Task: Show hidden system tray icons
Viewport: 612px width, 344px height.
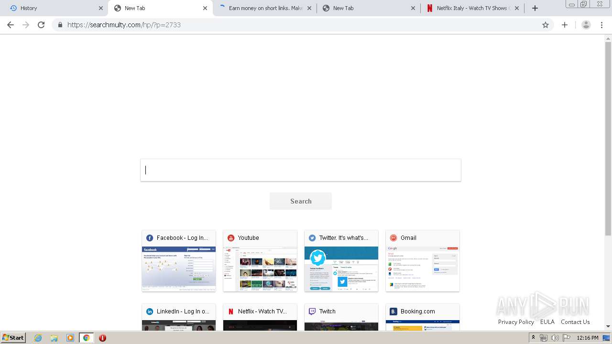Action: (x=533, y=338)
